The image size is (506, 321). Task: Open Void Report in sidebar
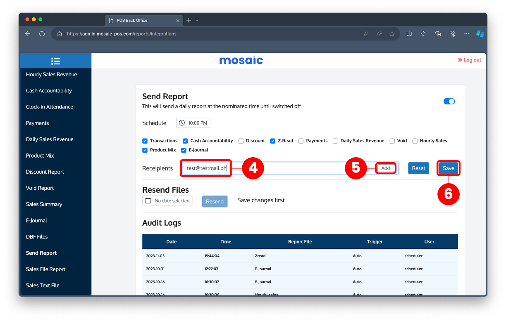[40, 188]
